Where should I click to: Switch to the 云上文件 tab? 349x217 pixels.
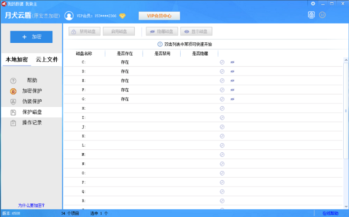47,60
